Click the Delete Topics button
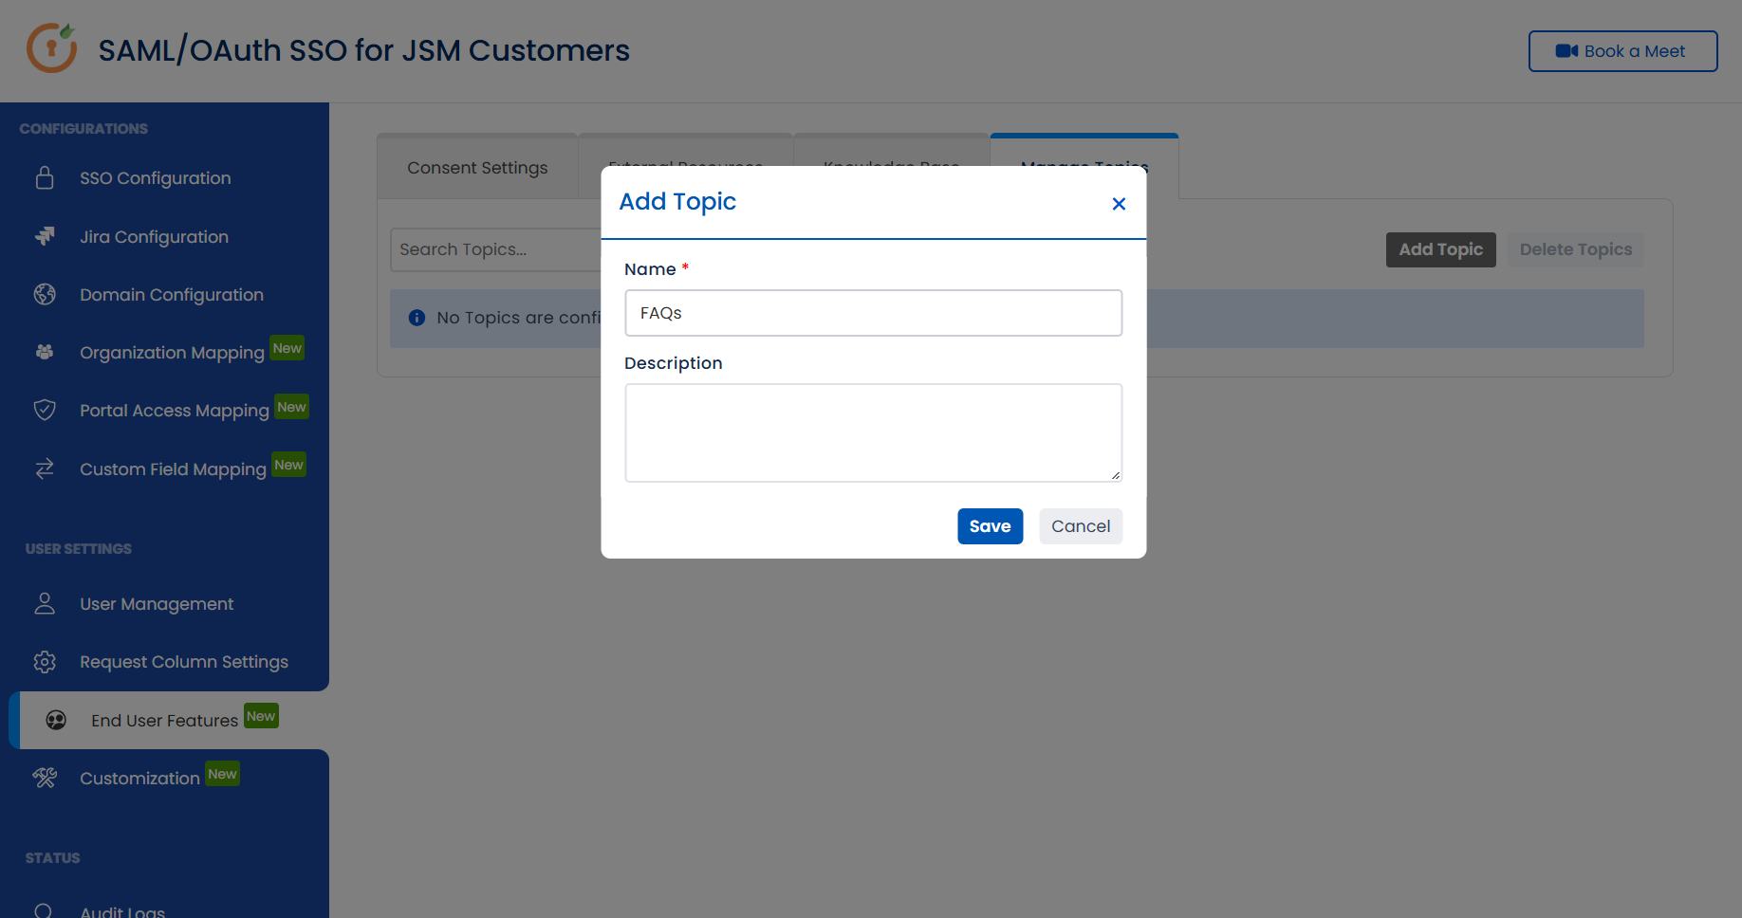This screenshot has width=1742, height=918. (x=1576, y=249)
